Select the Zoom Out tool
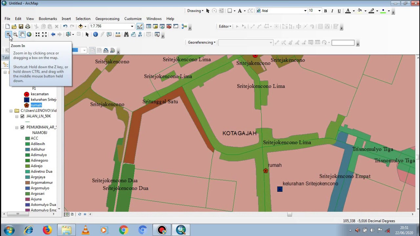 click(15, 34)
